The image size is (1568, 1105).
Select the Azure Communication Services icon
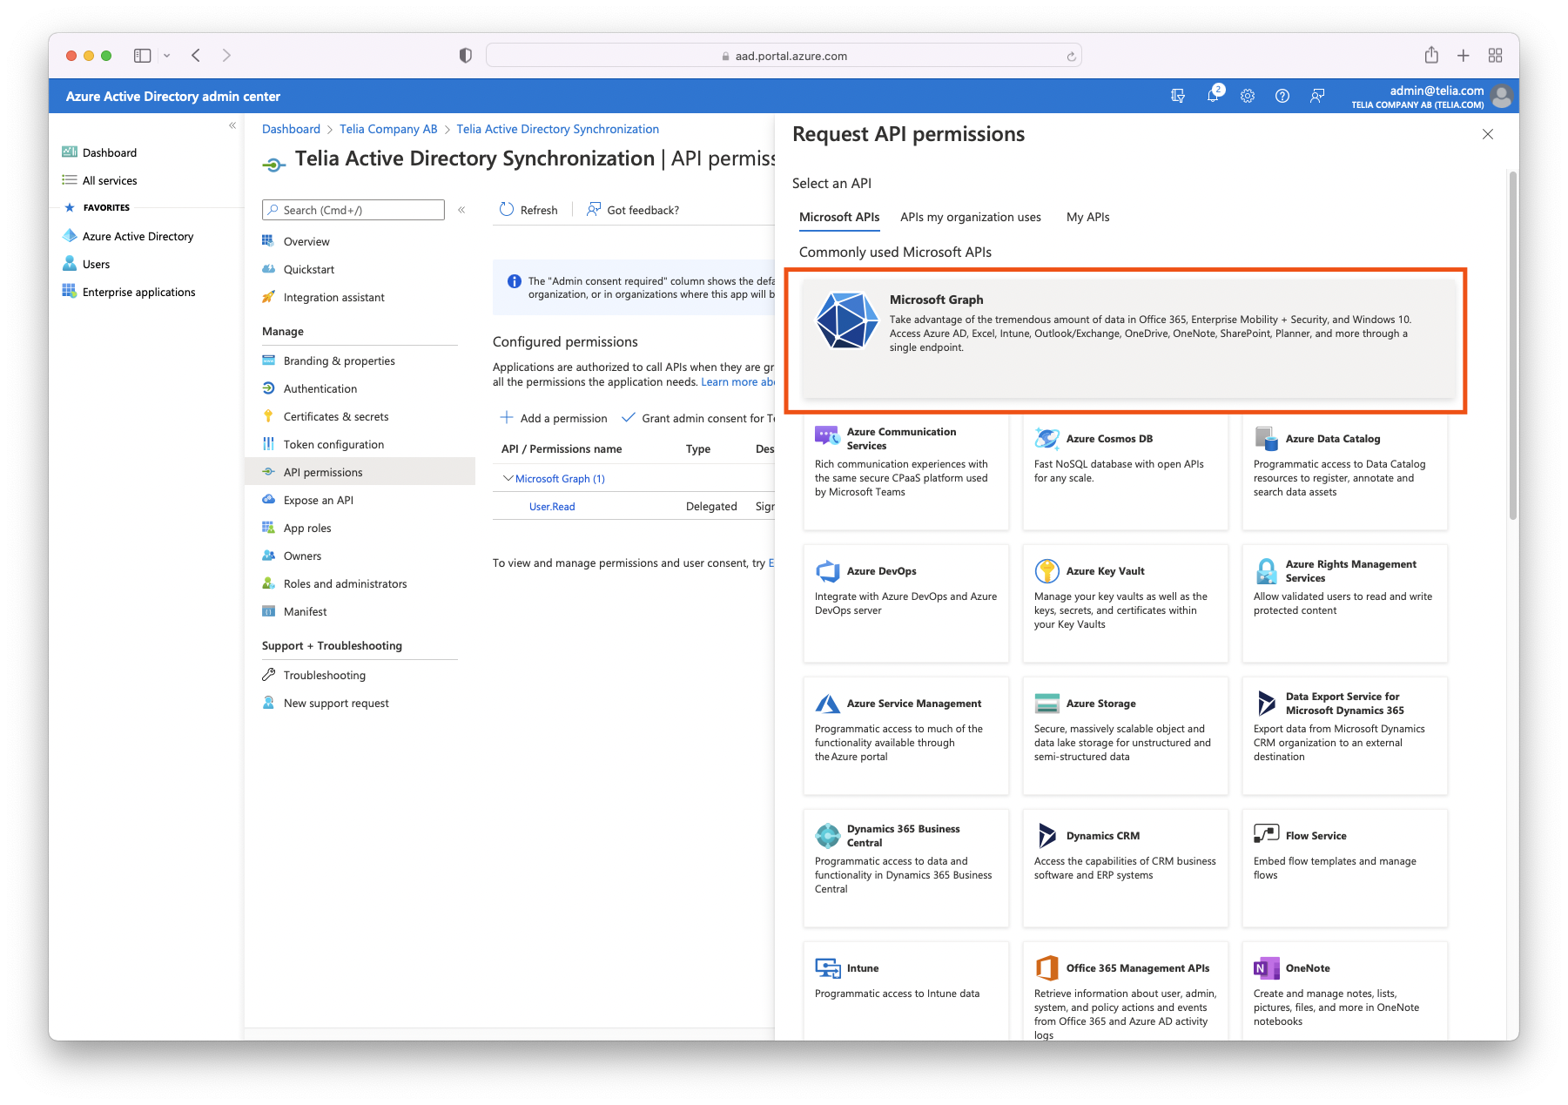[827, 435]
